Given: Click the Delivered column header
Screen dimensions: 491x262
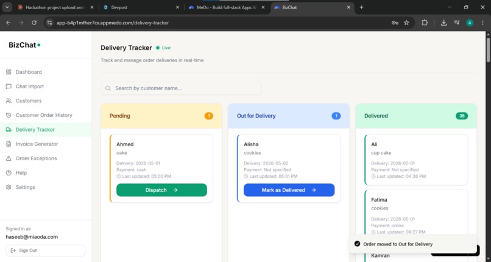Looking at the screenshot, I should coord(416,116).
